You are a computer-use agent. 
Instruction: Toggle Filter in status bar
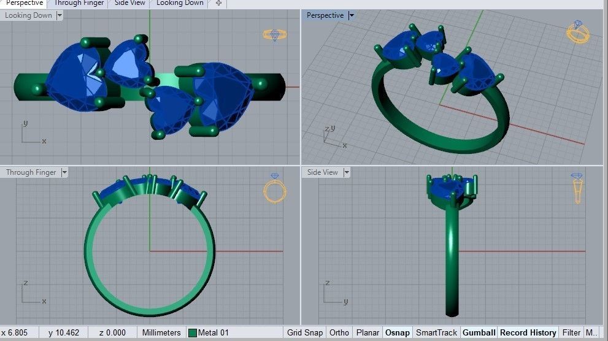coord(571,332)
